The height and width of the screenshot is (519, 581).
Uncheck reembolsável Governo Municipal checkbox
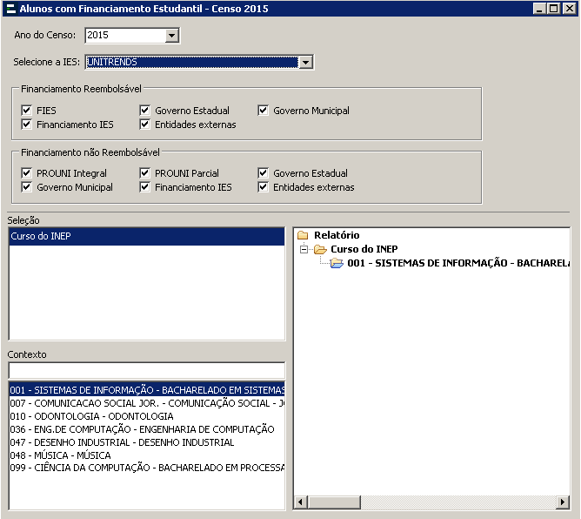[x=264, y=111]
